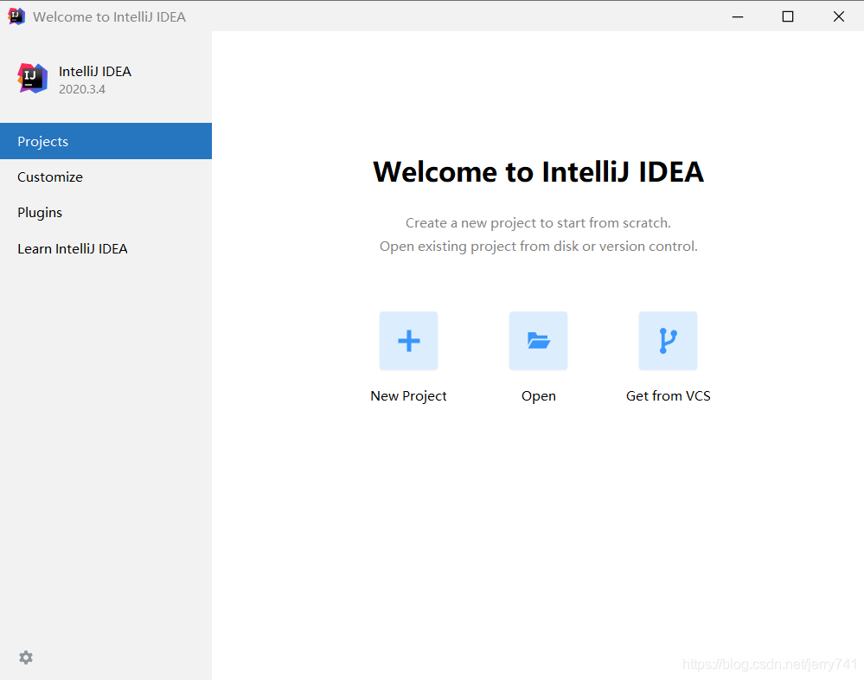This screenshot has width=864, height=680.
Task: Click the IntelliJ IDEA logo in sidebar
Action: (x=33, y=78)
